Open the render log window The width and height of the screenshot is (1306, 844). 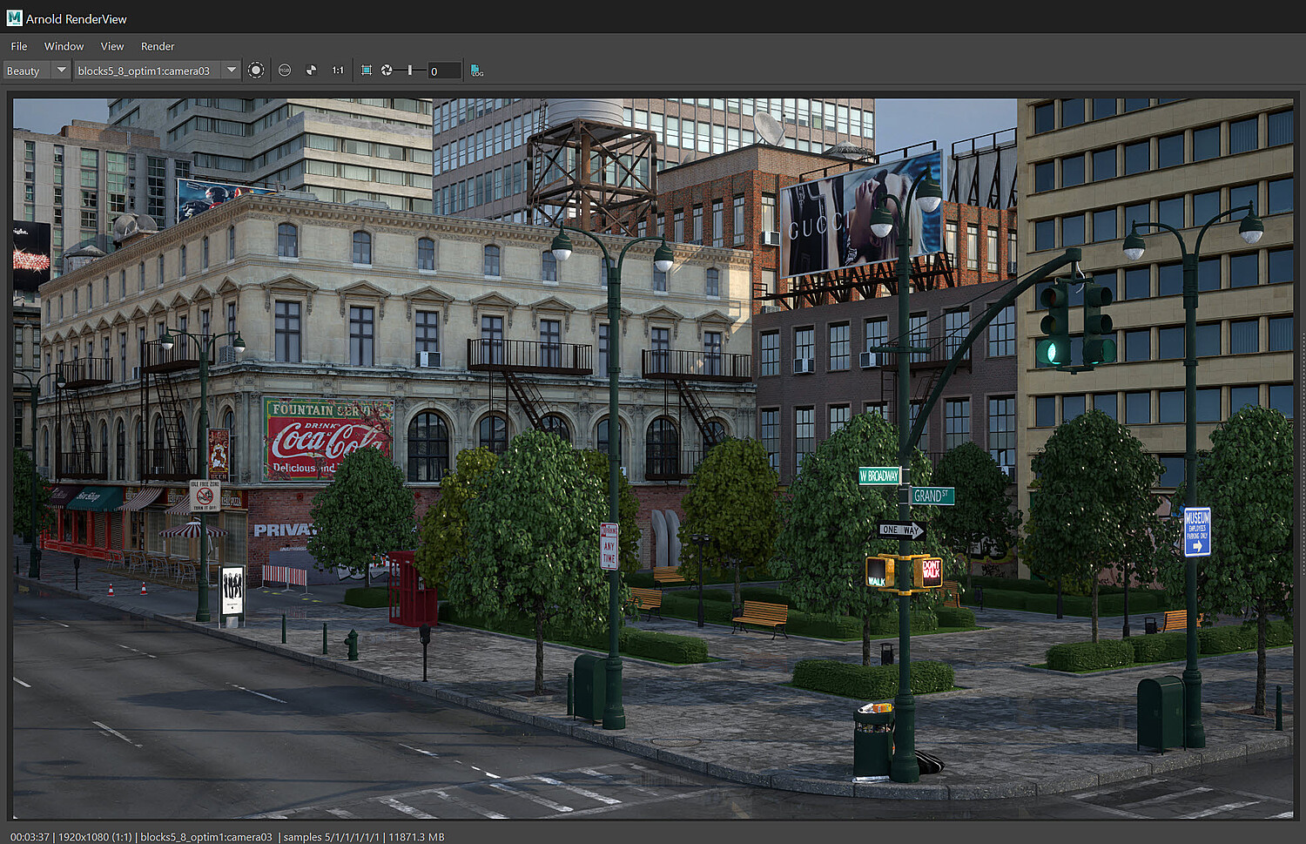477,71
